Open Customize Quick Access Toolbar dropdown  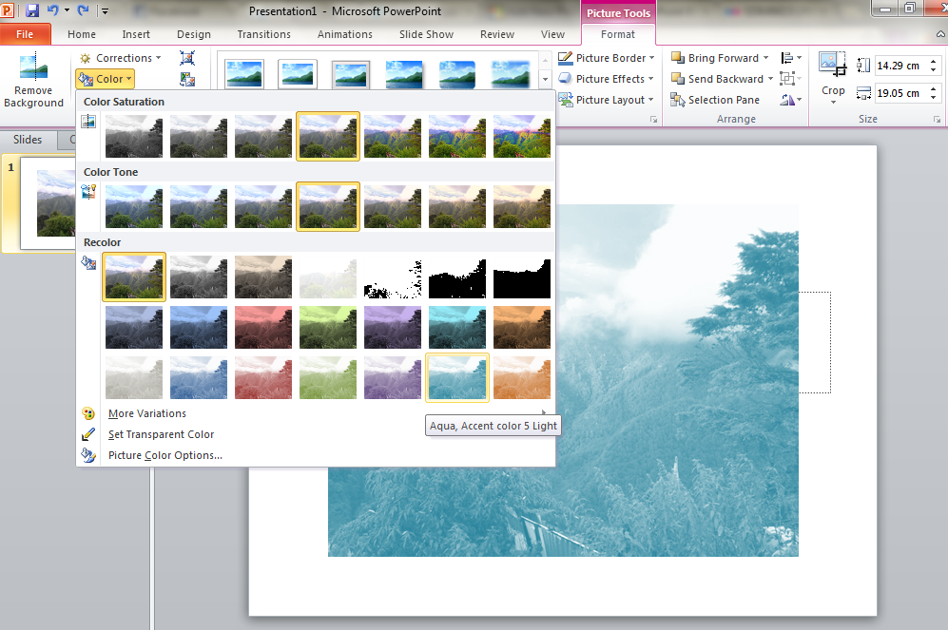[105, 10]
